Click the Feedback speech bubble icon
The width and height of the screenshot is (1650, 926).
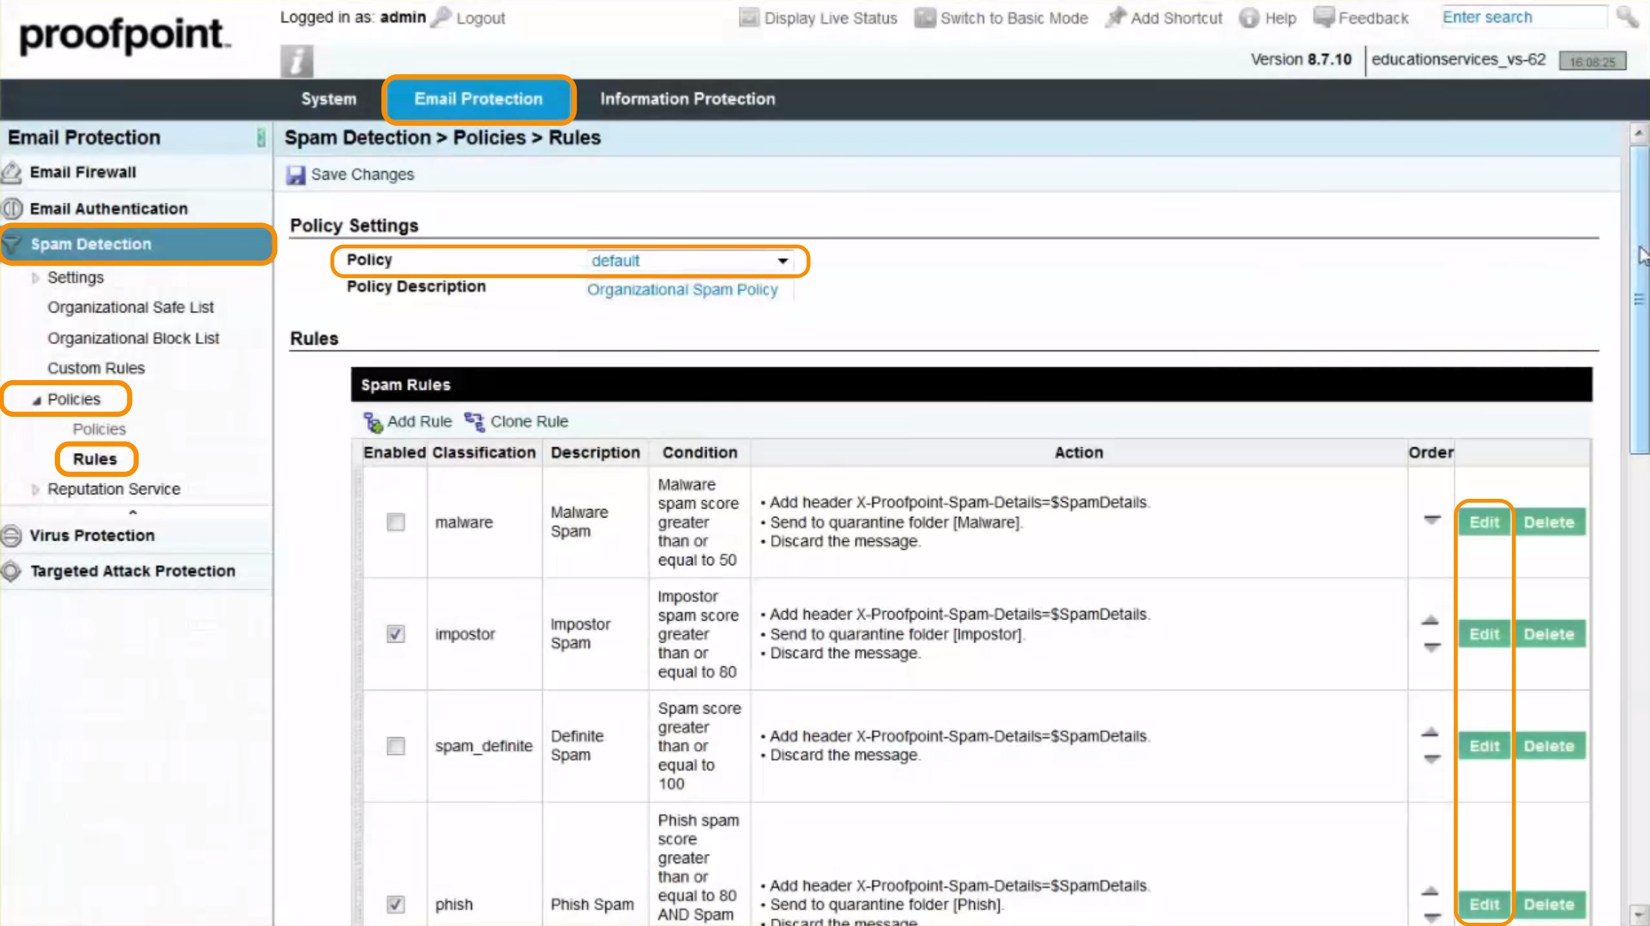[x=1323, y=17]
